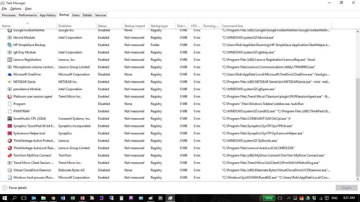Click the SmartAudio CPL headphone icon
The image size is (360, 202).
click(x=10, y=119)
